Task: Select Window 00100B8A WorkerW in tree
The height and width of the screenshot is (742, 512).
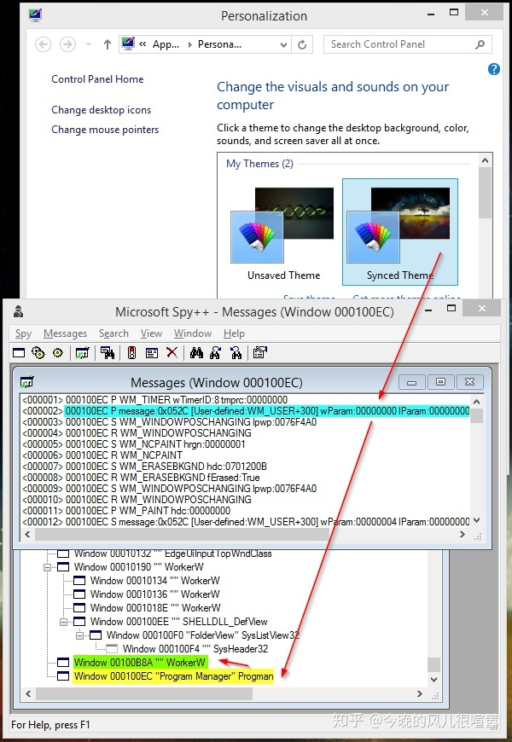Action: [140, 663]
